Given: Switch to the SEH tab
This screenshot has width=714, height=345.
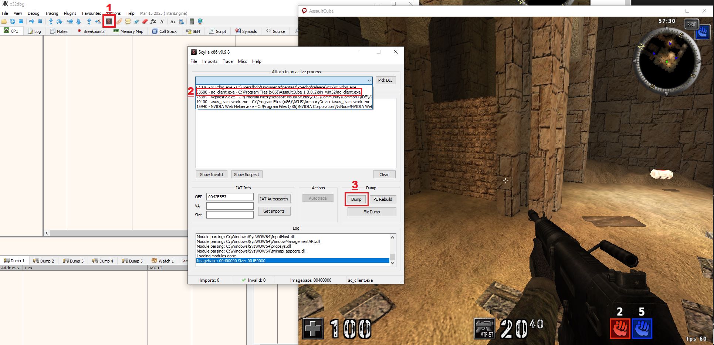Looking at the screenshot, I should (x=193, y=31).
